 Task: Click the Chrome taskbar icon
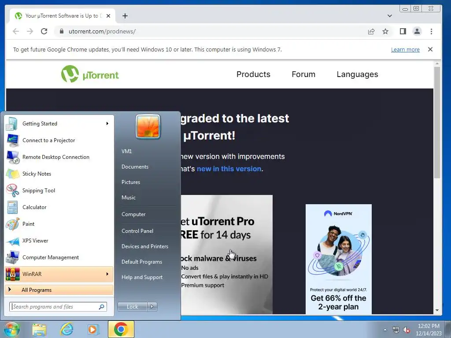coord(121,329)
